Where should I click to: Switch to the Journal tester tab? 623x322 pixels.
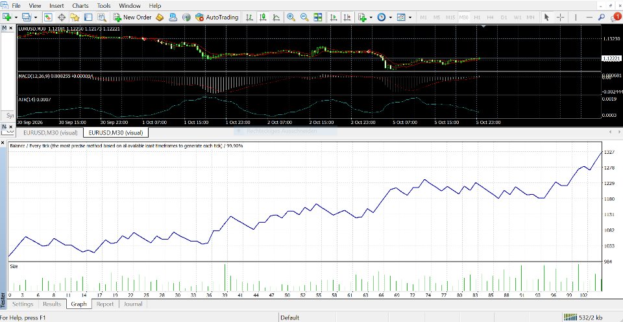[x=133, y=304]
